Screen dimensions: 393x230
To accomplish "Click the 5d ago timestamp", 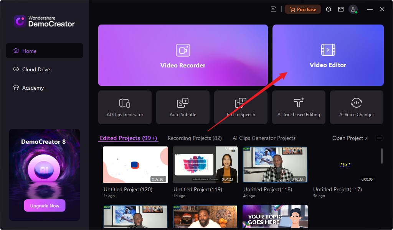I will pos(319,196).
